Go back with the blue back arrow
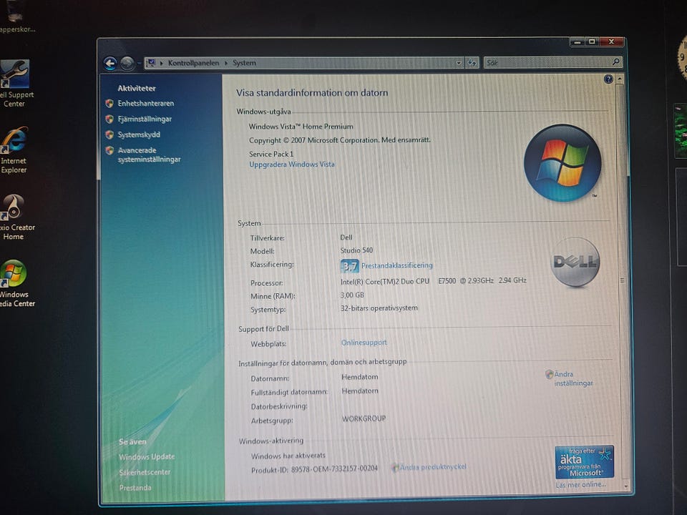Screen dimensions: 687x515 110,64
